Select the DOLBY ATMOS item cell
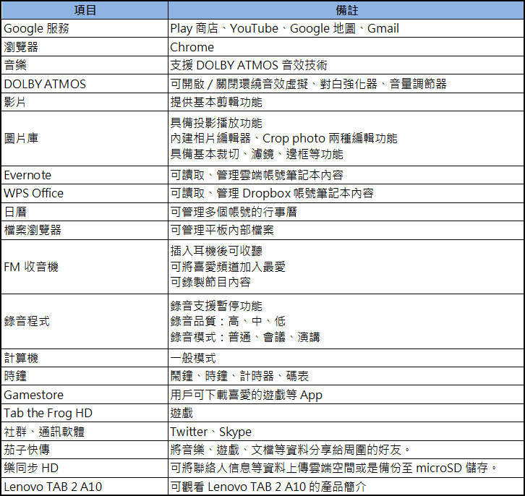525x496 pixels. 85,84
